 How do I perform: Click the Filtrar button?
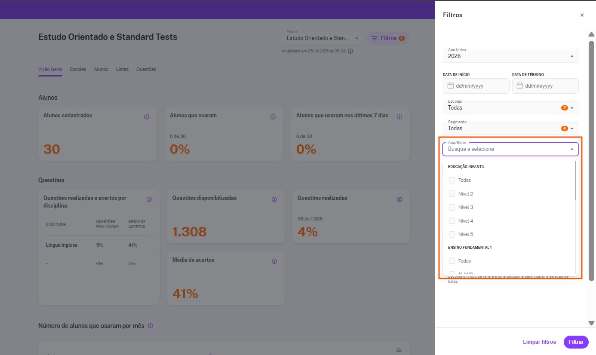point(576,342)
